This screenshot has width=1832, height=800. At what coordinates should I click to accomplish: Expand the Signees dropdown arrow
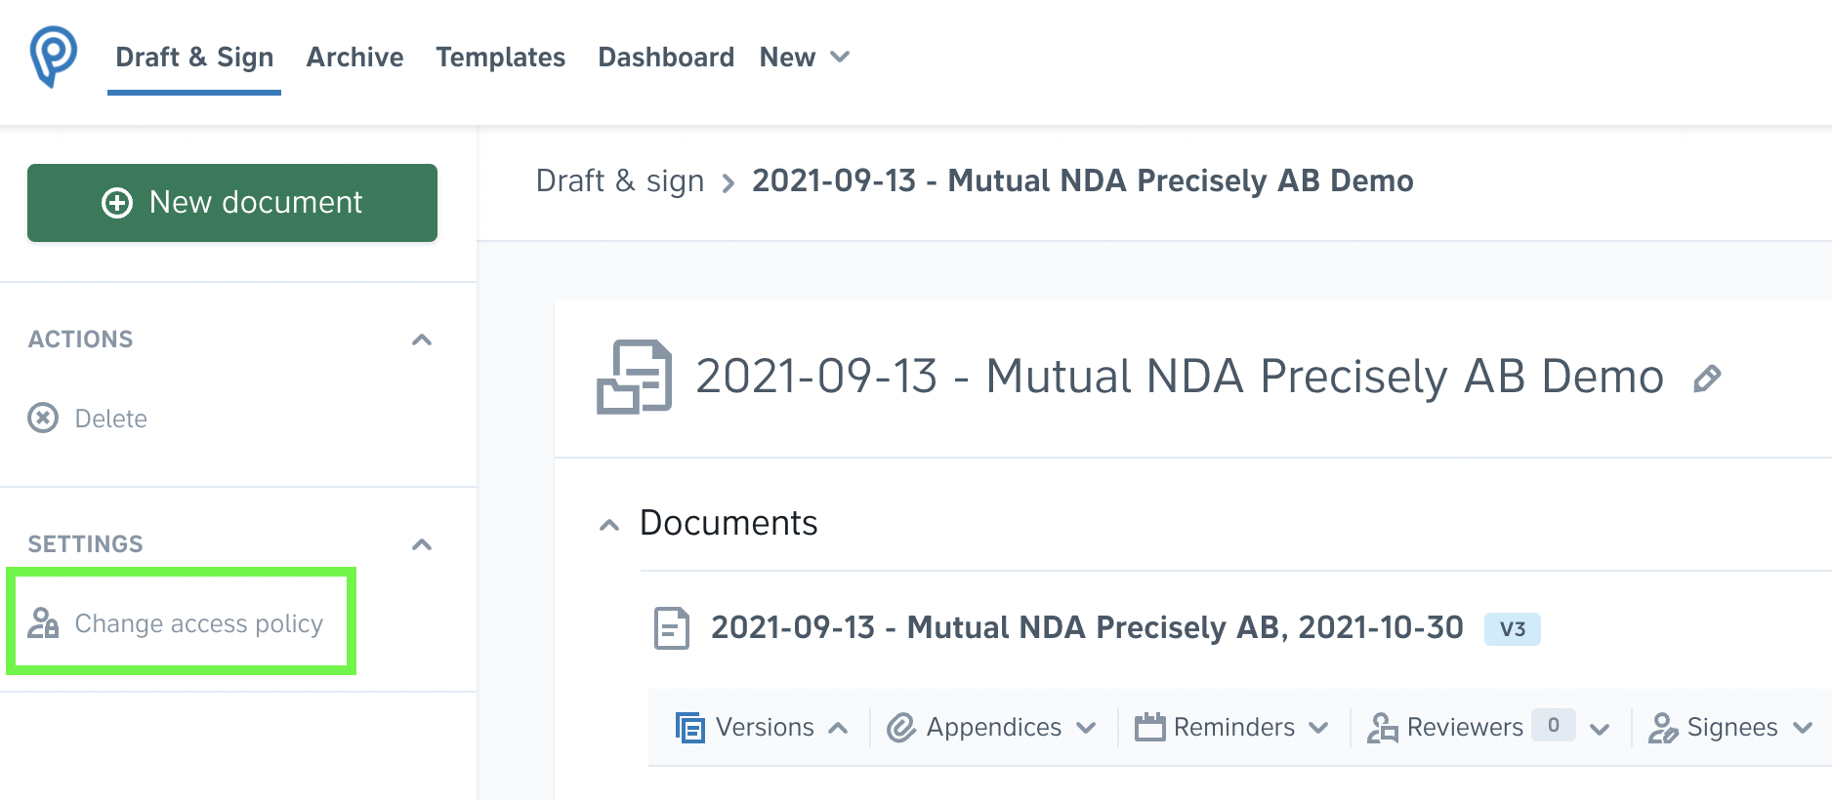coord(1803,728)
